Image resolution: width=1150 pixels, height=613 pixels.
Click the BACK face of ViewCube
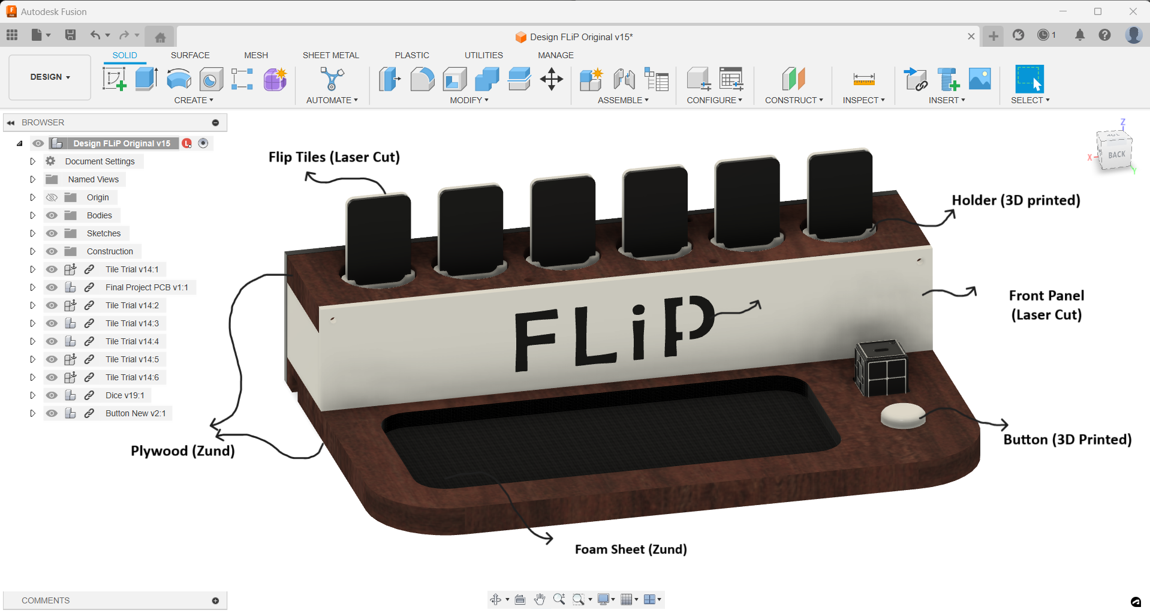1116,154
